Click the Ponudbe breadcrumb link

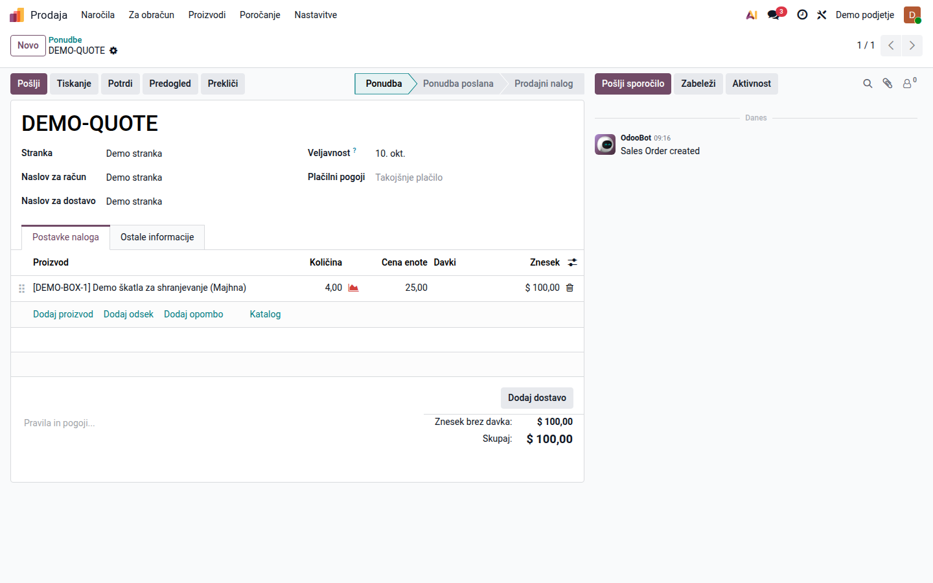[65, 40]
